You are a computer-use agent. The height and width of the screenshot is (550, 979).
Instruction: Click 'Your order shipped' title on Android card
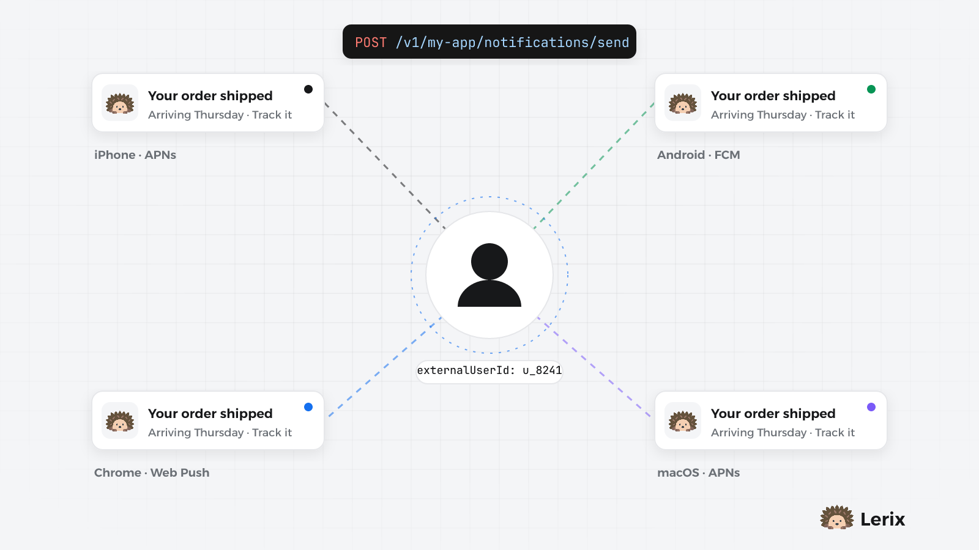click(773, 96)
